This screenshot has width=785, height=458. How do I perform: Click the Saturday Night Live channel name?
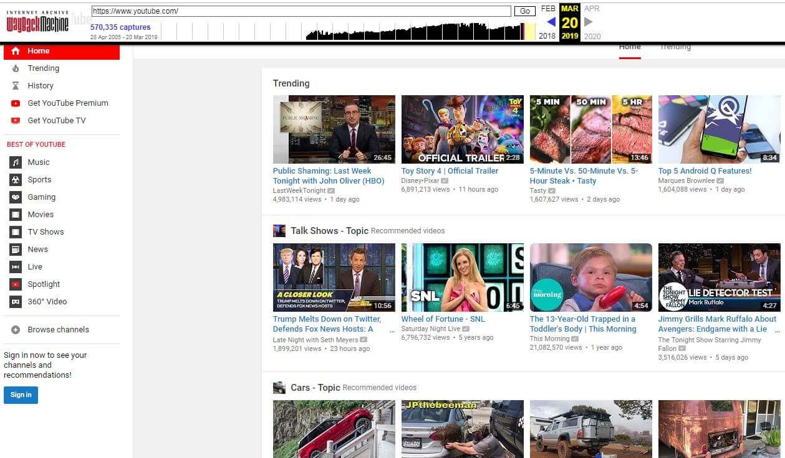pyautogui.click(x=431, y=329)
